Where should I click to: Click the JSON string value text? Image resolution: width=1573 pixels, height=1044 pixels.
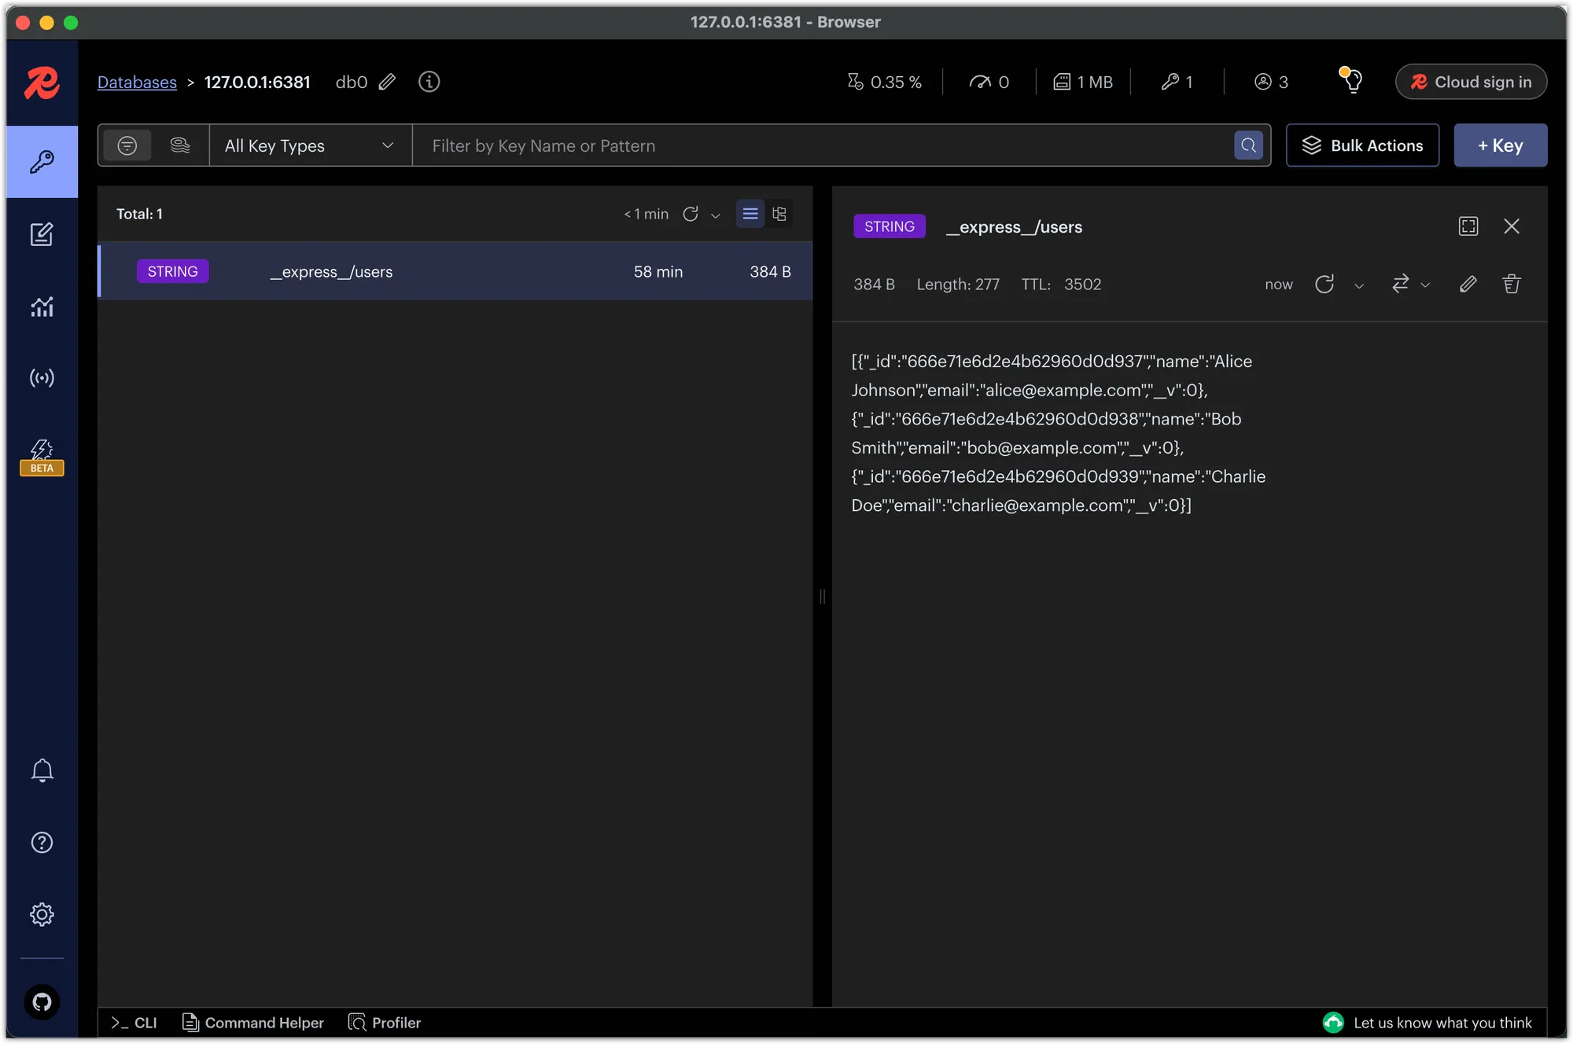pos(1058,433)
